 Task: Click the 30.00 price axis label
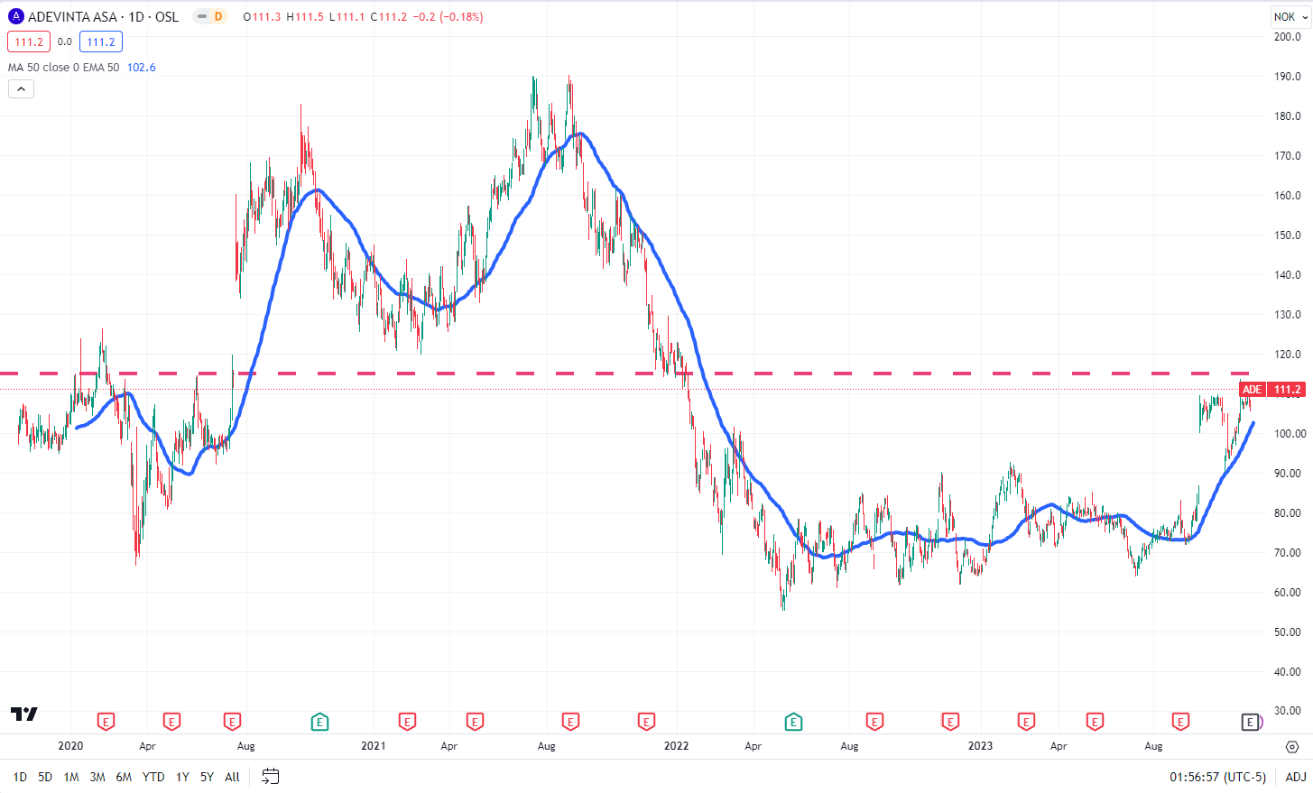pyautogui.click(x=1288, y=712)
